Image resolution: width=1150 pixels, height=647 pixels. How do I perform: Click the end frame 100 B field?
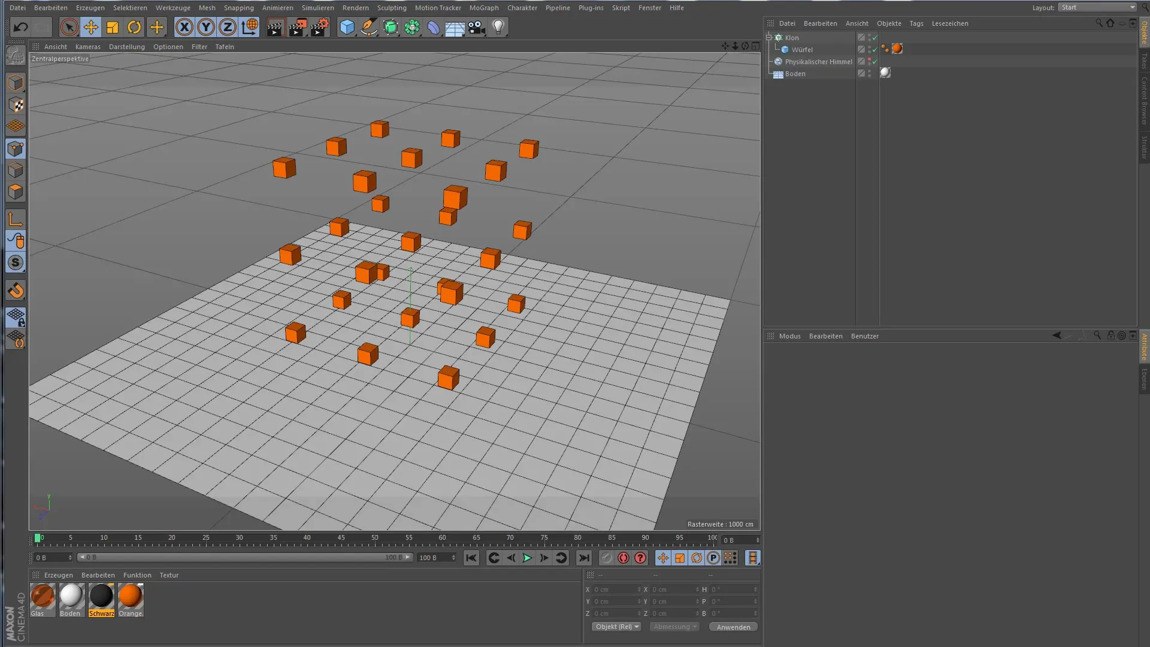[x=437, y=558]
